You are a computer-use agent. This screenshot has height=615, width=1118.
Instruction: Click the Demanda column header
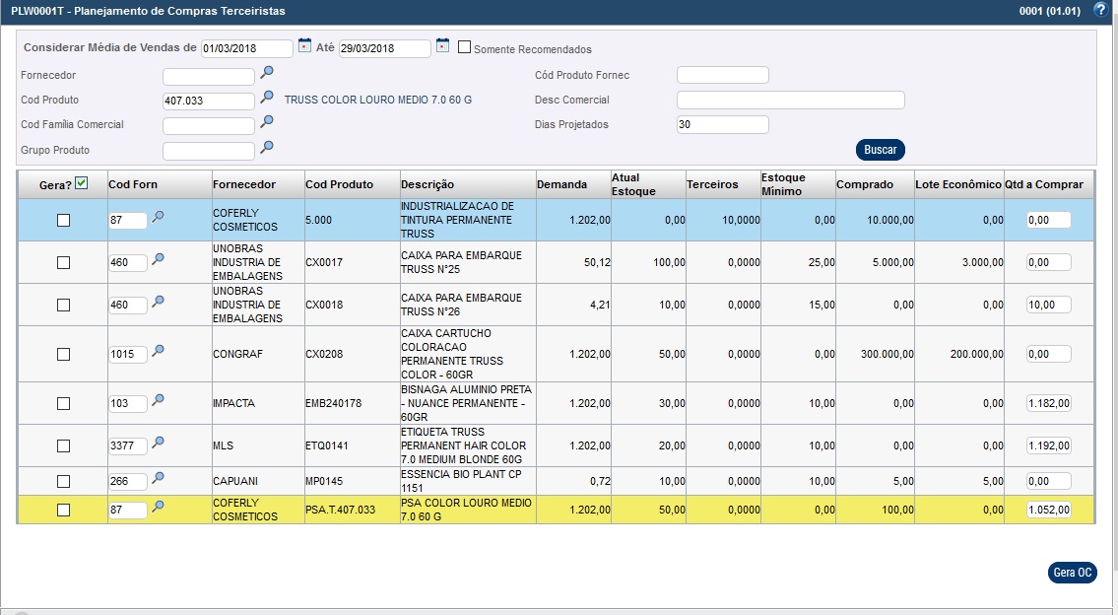561,184
